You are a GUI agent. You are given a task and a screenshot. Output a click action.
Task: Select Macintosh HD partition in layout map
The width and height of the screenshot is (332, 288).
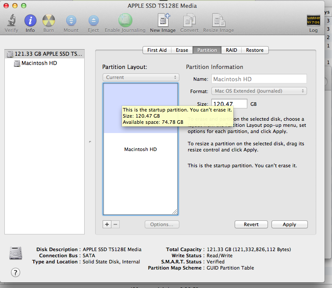(x=141, y=149)
